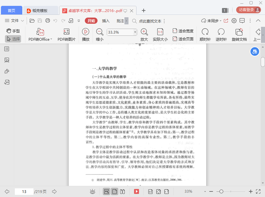
Task: Choose 适合页面 fit page option
Action: tap(183, 39)
